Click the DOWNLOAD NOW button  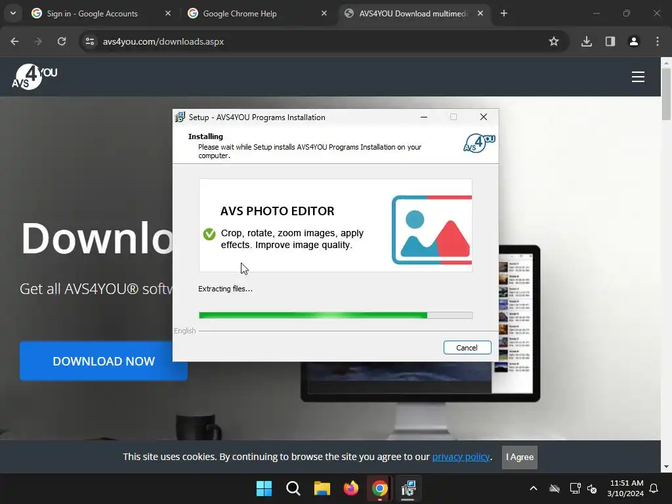coord(103,361)
